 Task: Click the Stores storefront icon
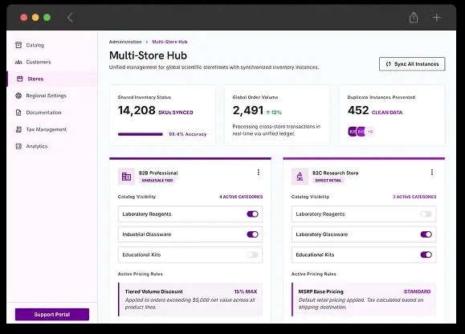[x=20, y=79]
